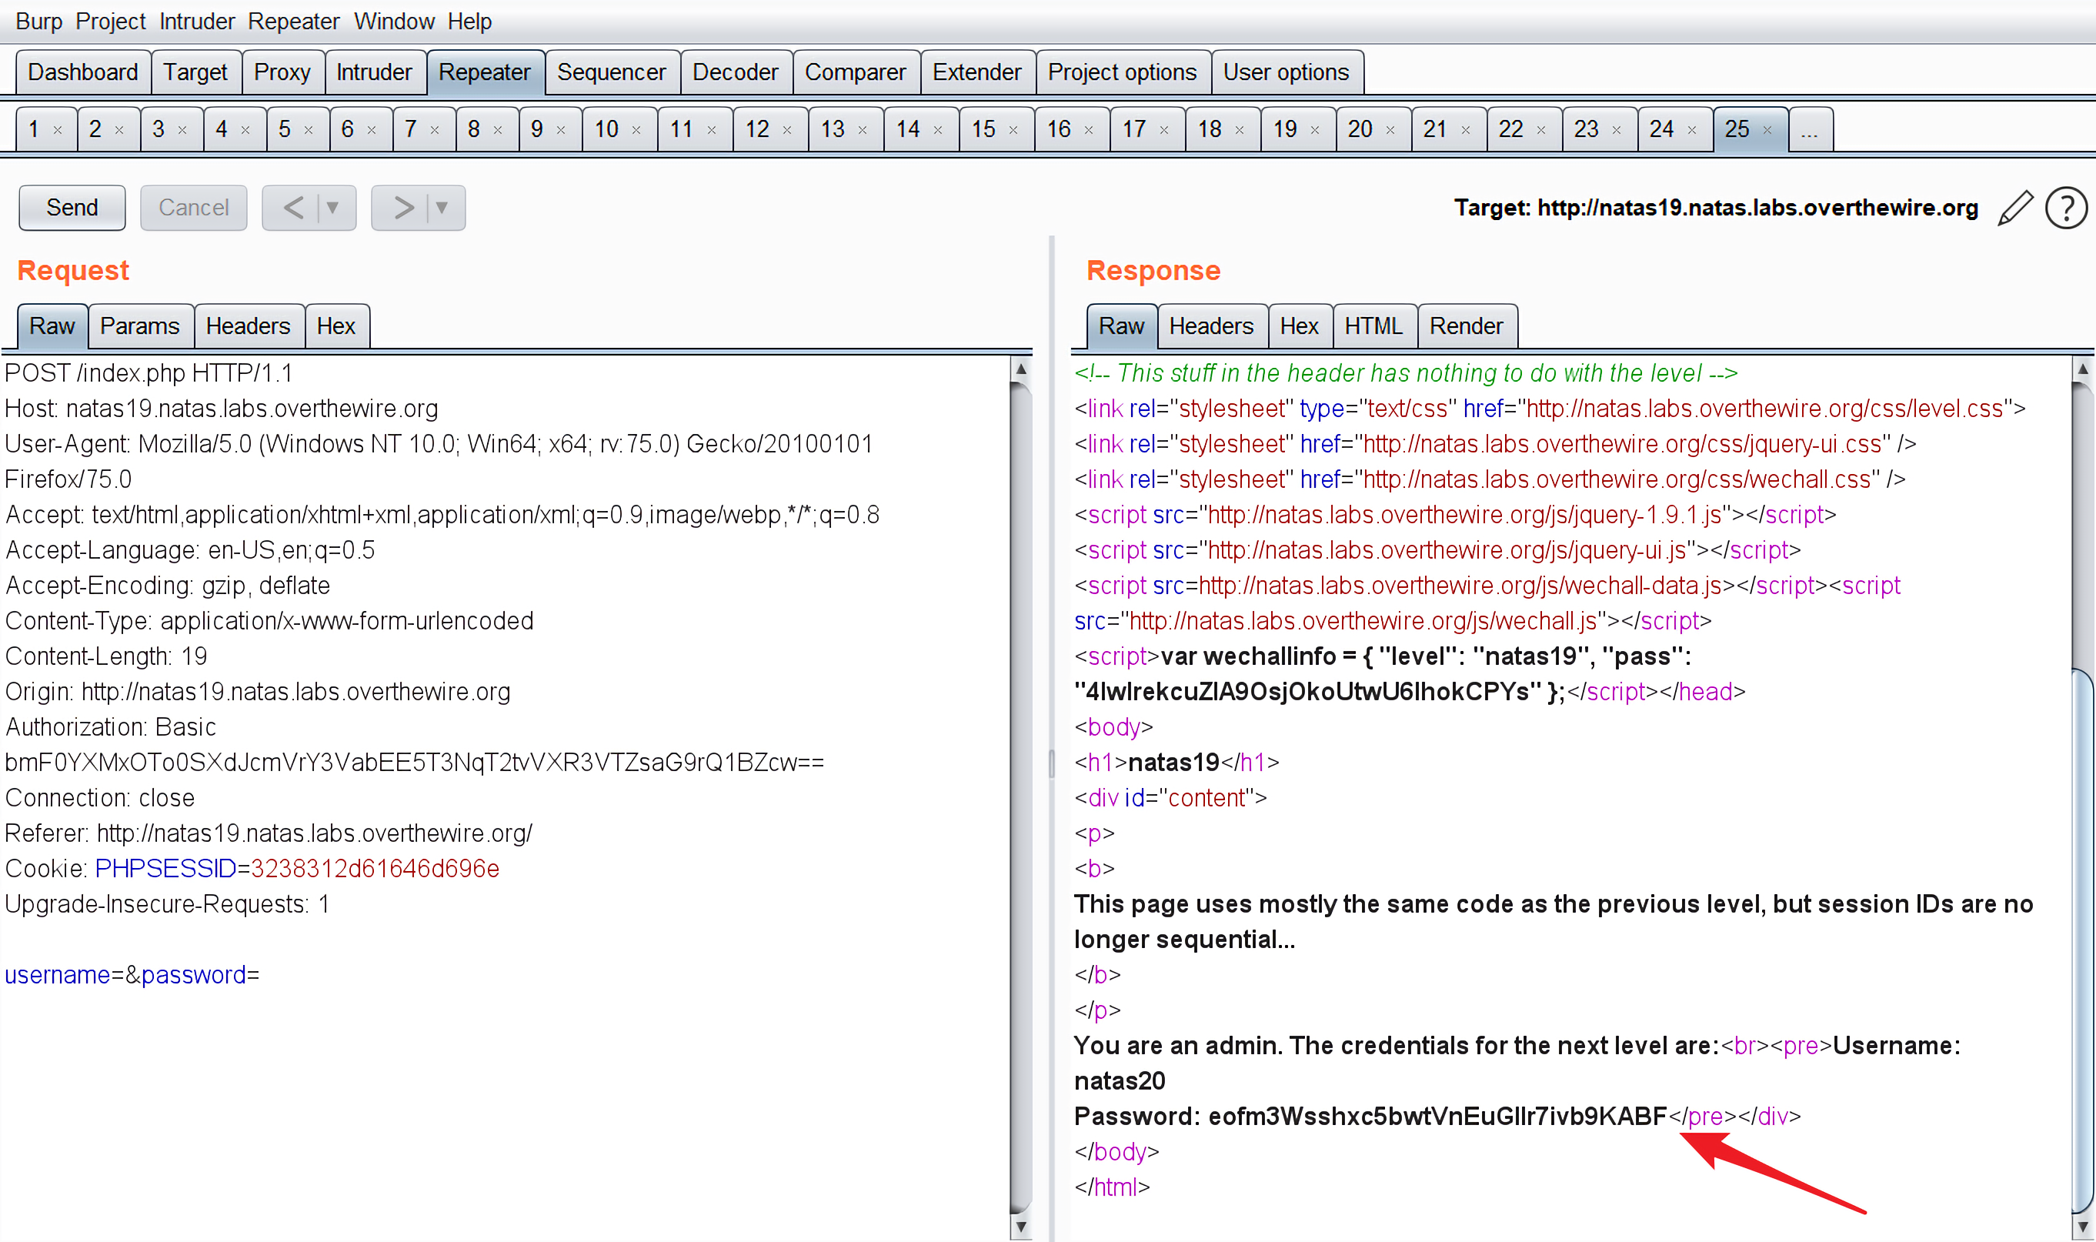The height and width of the screenshot is (1242, 2096).
Task: Click the request pane scroll down arrow
Action: (1021, 1227)
